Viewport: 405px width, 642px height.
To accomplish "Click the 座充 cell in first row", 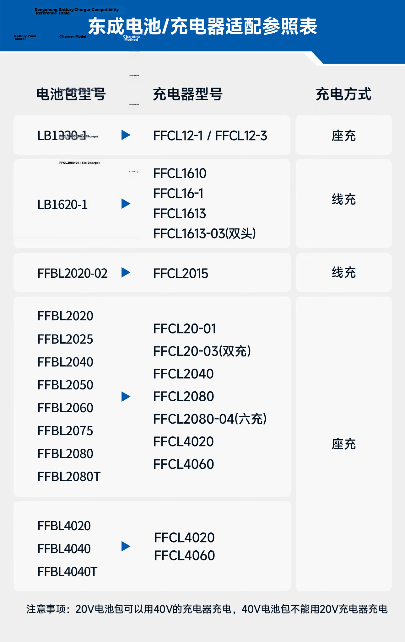I will tap(344, 136).
